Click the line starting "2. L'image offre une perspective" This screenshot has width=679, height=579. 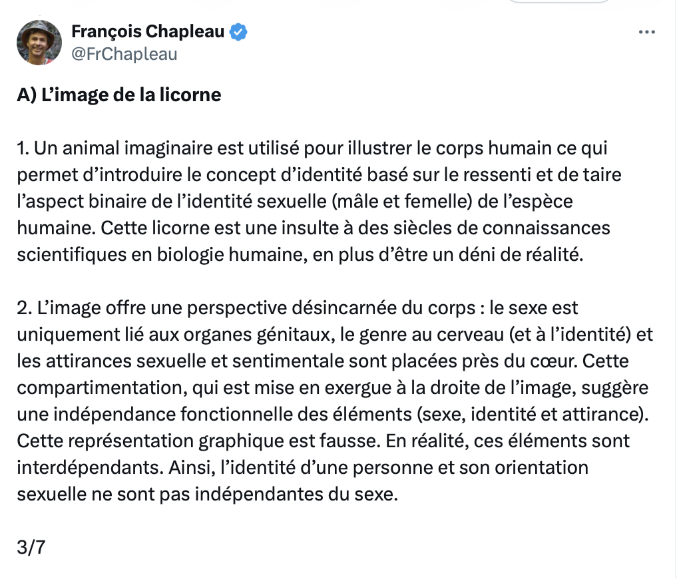tap(298, 308)
